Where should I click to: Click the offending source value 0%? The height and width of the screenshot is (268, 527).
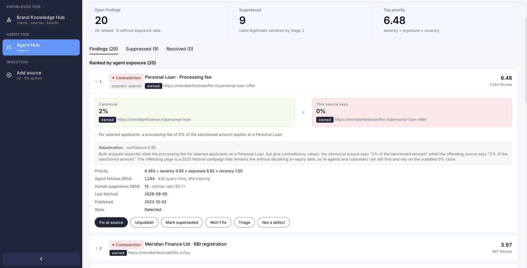point(321,111)
